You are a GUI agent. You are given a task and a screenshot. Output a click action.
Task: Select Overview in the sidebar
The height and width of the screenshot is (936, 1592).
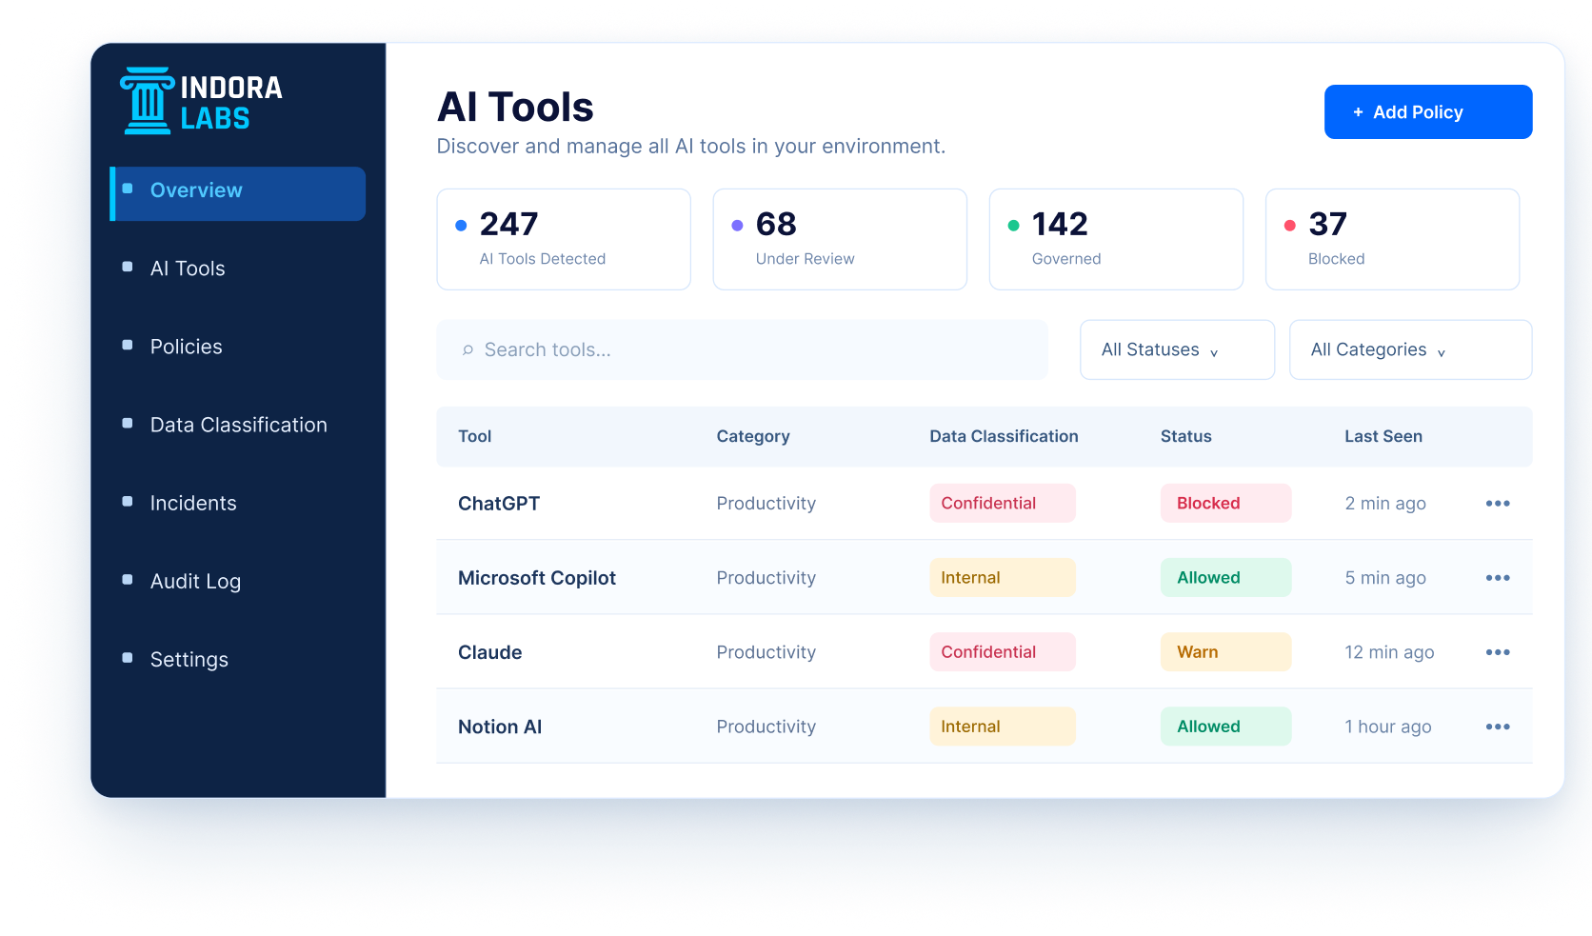click(x=238, y=193)
